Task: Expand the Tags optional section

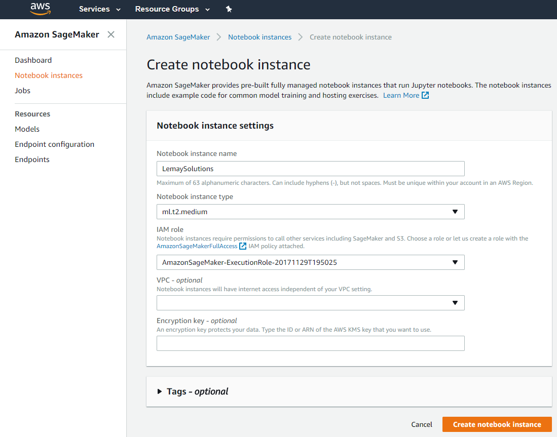Action: click(193, 391)
